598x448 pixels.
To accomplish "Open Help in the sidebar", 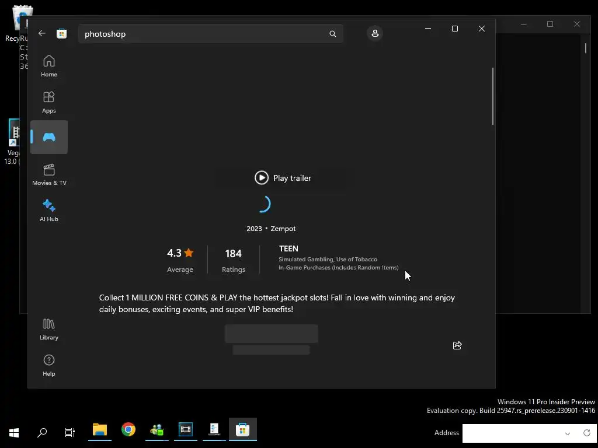I will click(x=49, y=365).
